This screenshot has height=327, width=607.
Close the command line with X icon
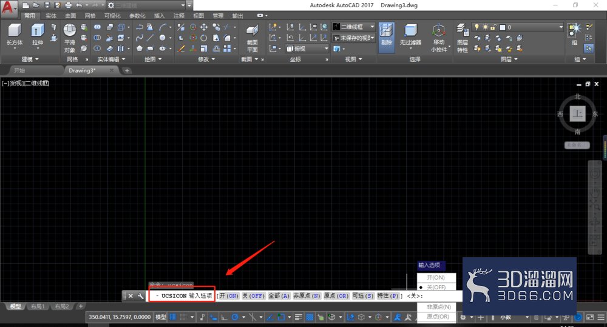click(131, 295)
